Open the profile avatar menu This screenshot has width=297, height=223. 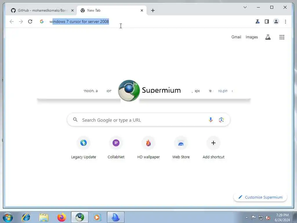(276, 21)
